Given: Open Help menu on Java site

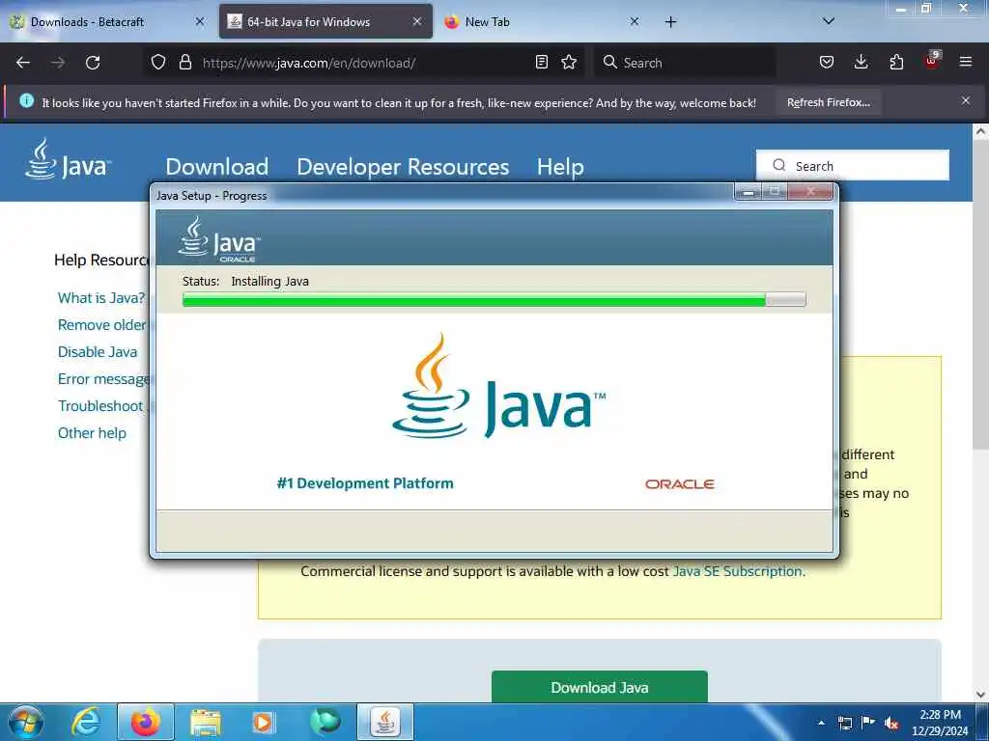Looking at the screenshot, I should pos(560,166).
